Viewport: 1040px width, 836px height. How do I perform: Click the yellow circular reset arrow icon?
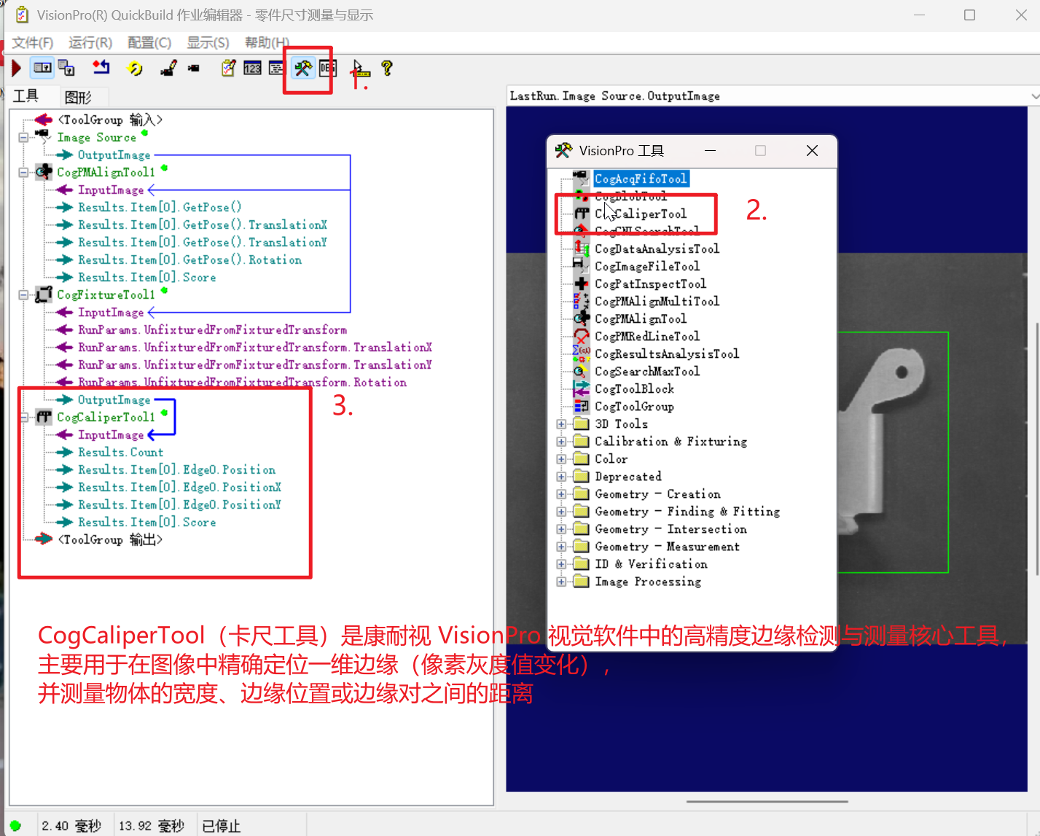pos(135,69)
